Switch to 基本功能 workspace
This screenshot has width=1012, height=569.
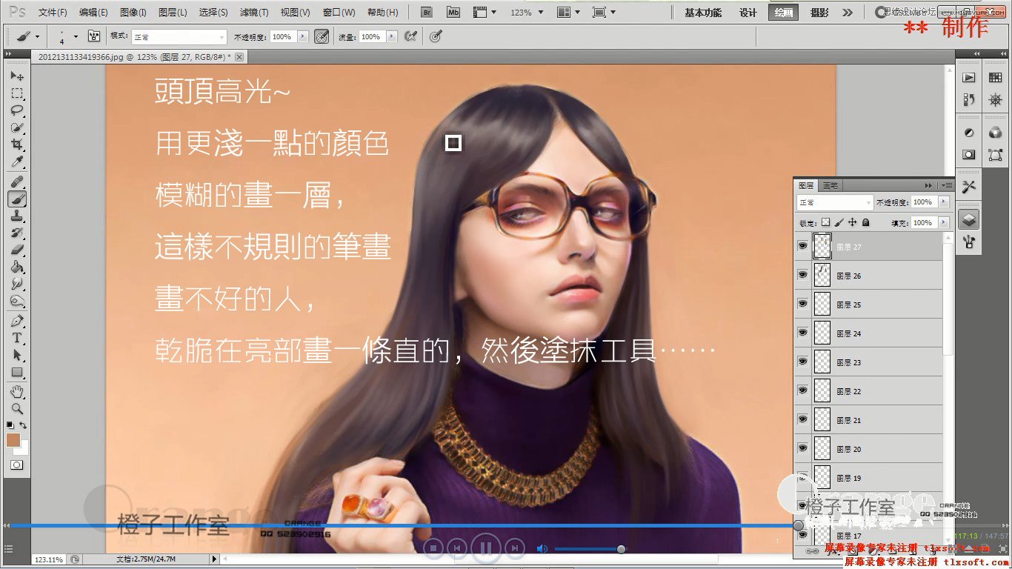pyautogui.click(x=703, y=13)
